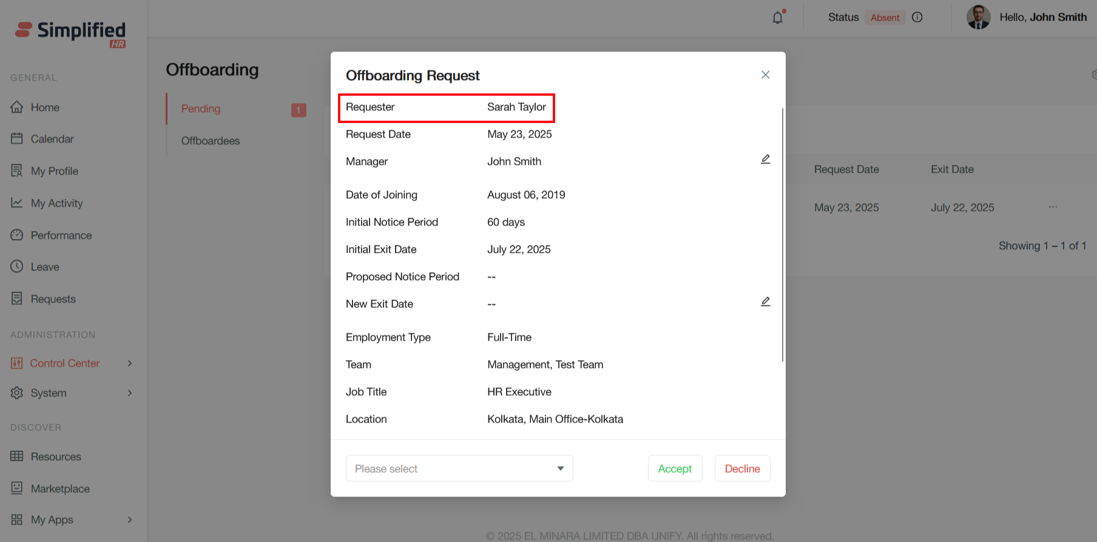
Task: Go to Performance in the sidebar
Action: pos(61,235)
